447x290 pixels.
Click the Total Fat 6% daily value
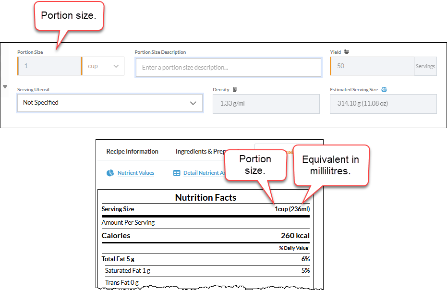pyautogui.click(x=305, y=259)
